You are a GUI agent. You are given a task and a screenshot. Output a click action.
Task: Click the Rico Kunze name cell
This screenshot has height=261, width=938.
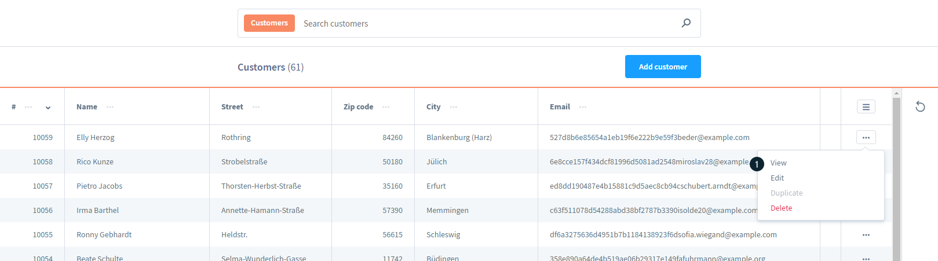click(x=95, y=162)
